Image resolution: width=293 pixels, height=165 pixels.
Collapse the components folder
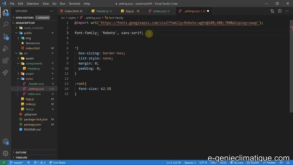click(x=34, y=63)
